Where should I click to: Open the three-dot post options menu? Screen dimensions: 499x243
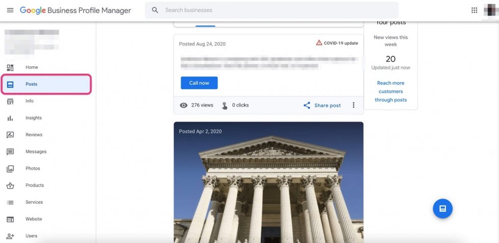click(x=353, y=105)
